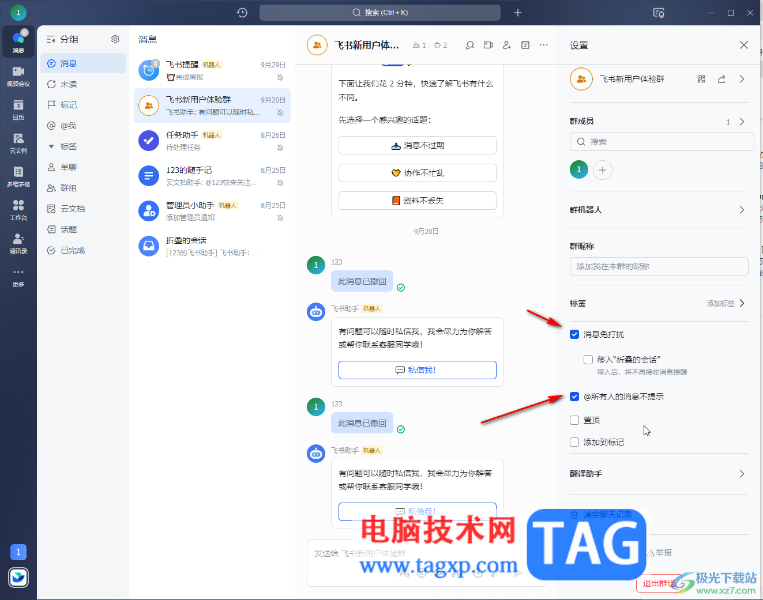Show 群组 conversations

point(83,188)
